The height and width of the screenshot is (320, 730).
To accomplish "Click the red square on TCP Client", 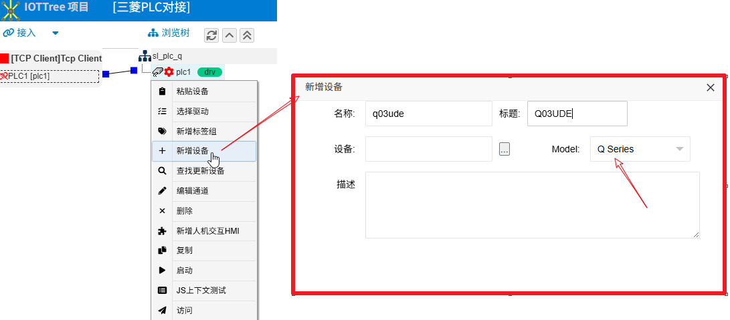I will click(4, 58).
